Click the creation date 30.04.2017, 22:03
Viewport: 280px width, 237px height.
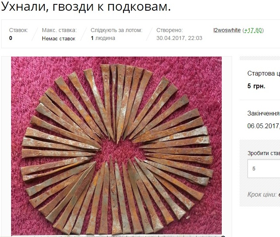(179, 38)
